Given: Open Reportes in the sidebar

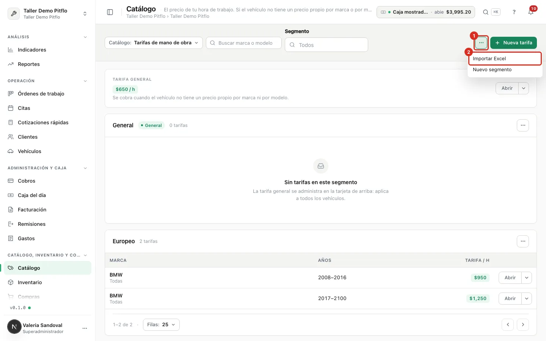Looking at the screenshot, I should [x=47, y=64].
